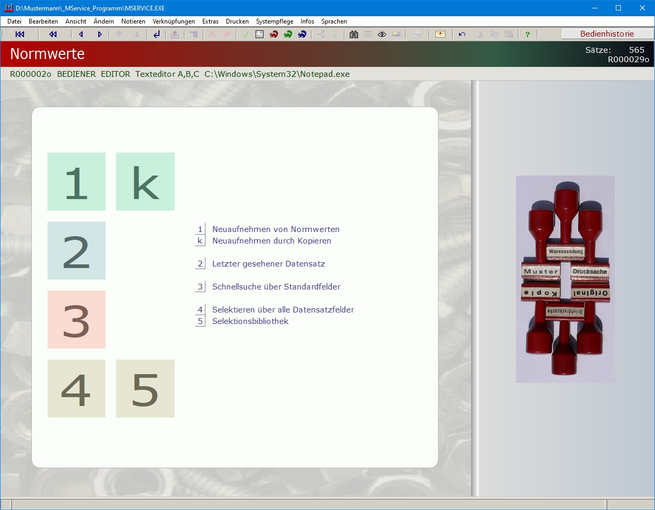Click the greyed scissors cut icon
The image size is (655, 510).
coord(480,34)
